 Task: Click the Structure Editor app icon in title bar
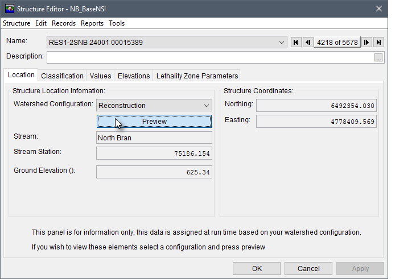coord(10,9)
